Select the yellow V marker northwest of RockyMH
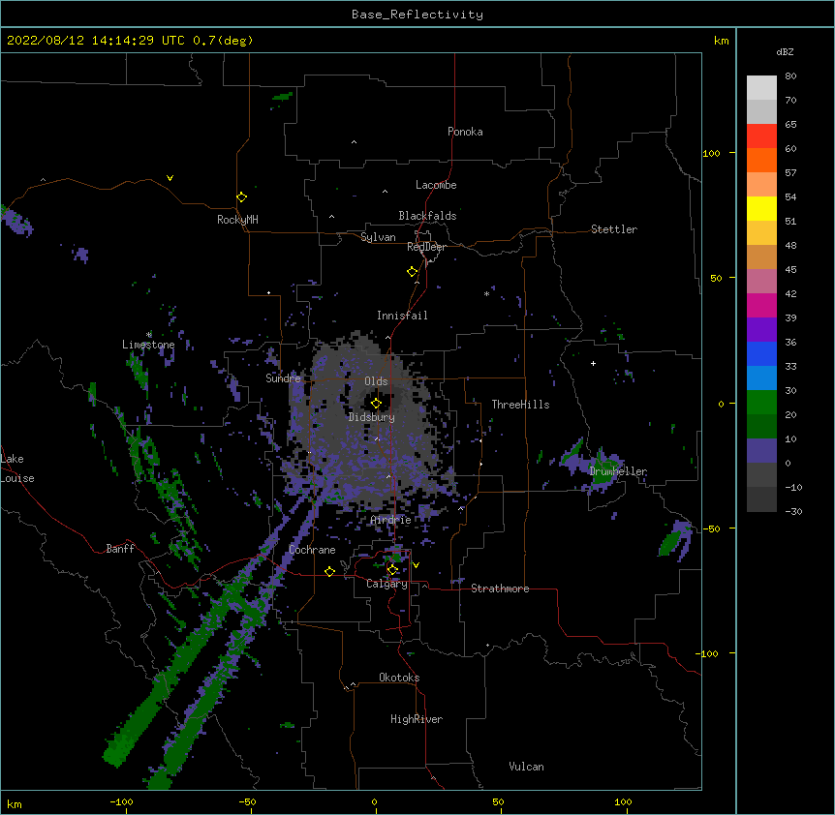 (x=170, y=178)
